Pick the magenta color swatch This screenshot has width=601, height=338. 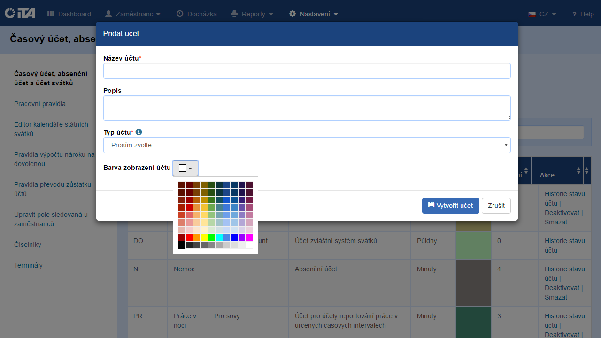pyautogui.click(x=249, y=238)
